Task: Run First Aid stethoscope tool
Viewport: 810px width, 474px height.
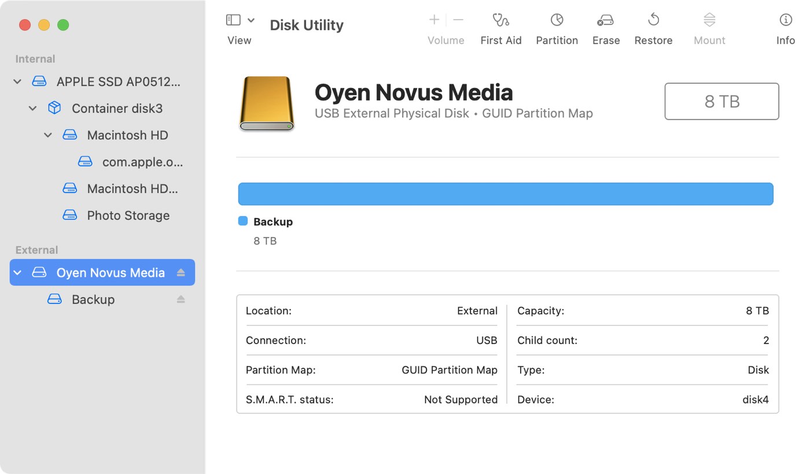Action: 501,20
